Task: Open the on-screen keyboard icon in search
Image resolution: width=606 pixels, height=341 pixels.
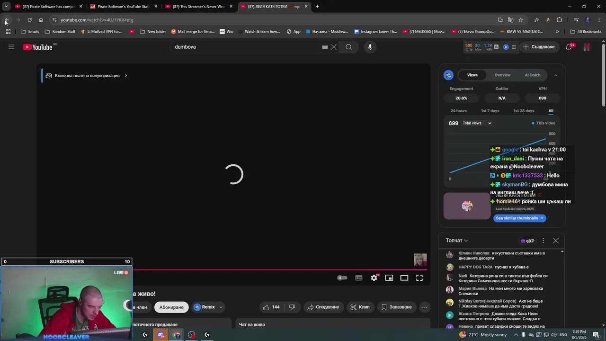Action: tap(325, 47)
